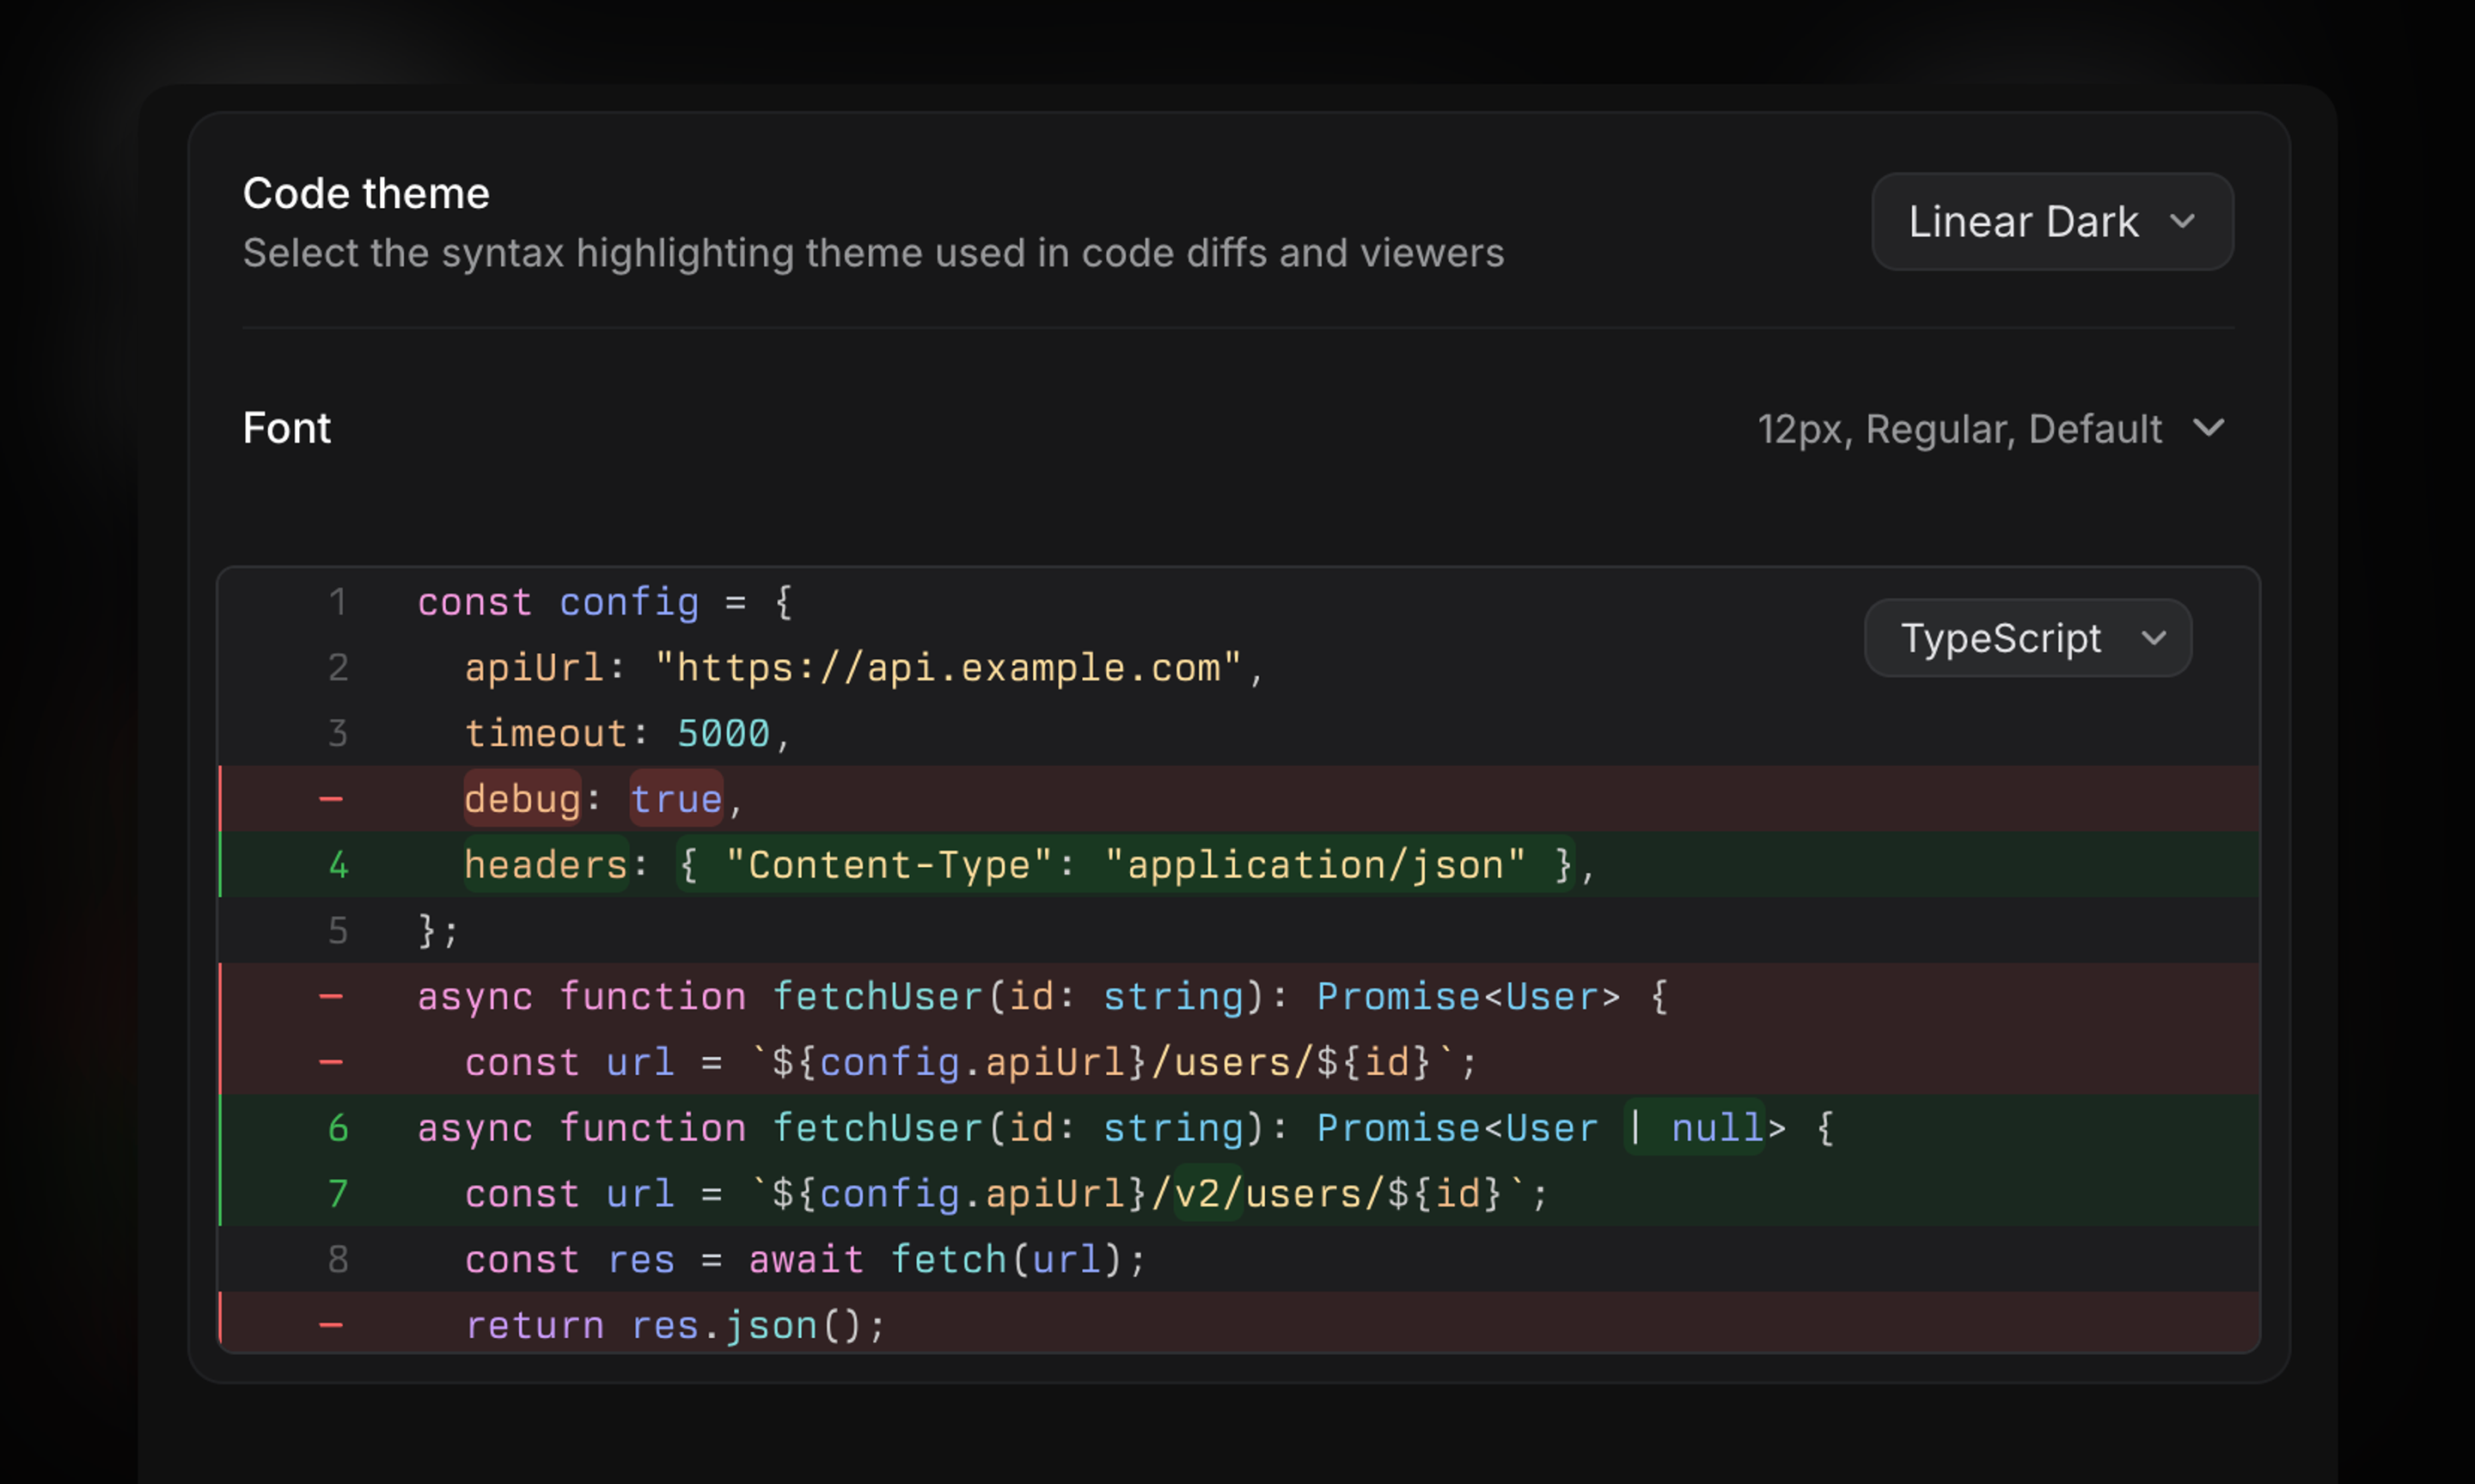Viewport: 2475px width, 1484px height.
Task: Click line number 8 in the gutter
Action: [x=338, y=1259]
